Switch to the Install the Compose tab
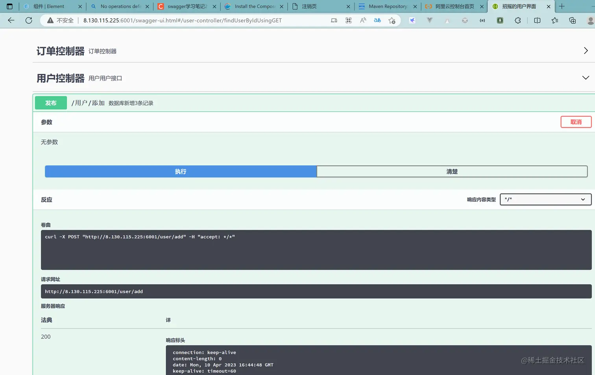Image resolution: width=595 pixels, height=375 pixels. click(x=254, y=6)
